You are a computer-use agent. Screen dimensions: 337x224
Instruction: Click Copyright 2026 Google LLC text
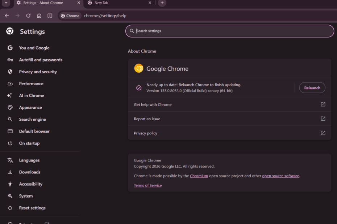(x=174, y=166)
